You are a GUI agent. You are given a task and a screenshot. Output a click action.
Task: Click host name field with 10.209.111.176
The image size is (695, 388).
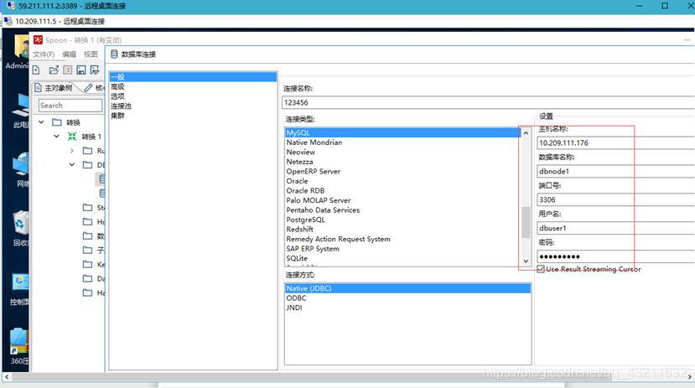(x=615, y=142)
